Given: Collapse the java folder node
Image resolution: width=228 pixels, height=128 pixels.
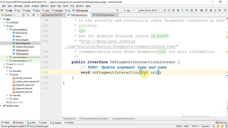Looking at the screenshot, I should (x=4, y=26).
